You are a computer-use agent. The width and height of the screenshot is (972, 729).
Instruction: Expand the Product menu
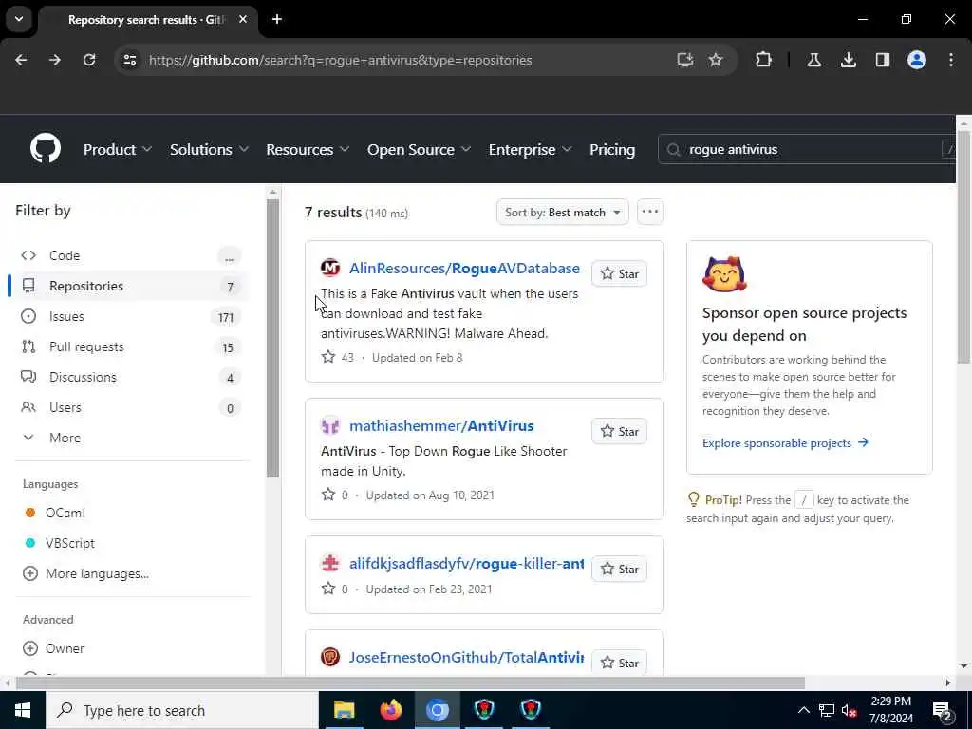[x=118, y=149]
